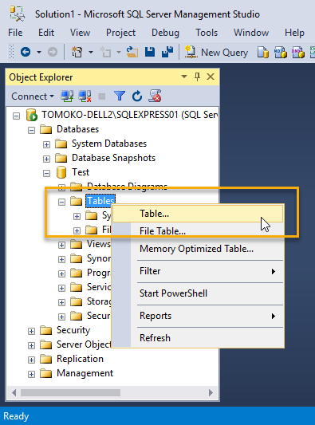Open the Window menu
Image resolution: width=315 pixels, height=425 pixels.
click(251, 33)
